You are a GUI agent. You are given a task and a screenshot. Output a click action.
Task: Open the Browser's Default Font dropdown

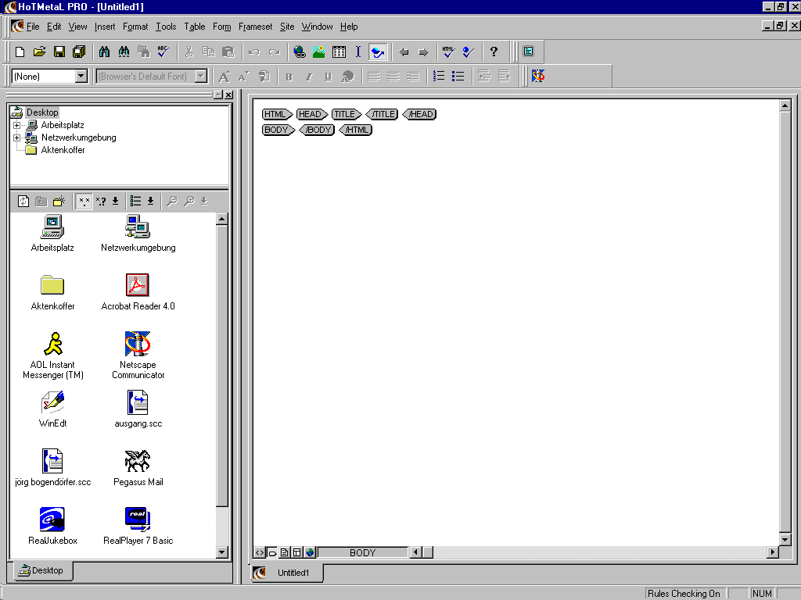201,77
